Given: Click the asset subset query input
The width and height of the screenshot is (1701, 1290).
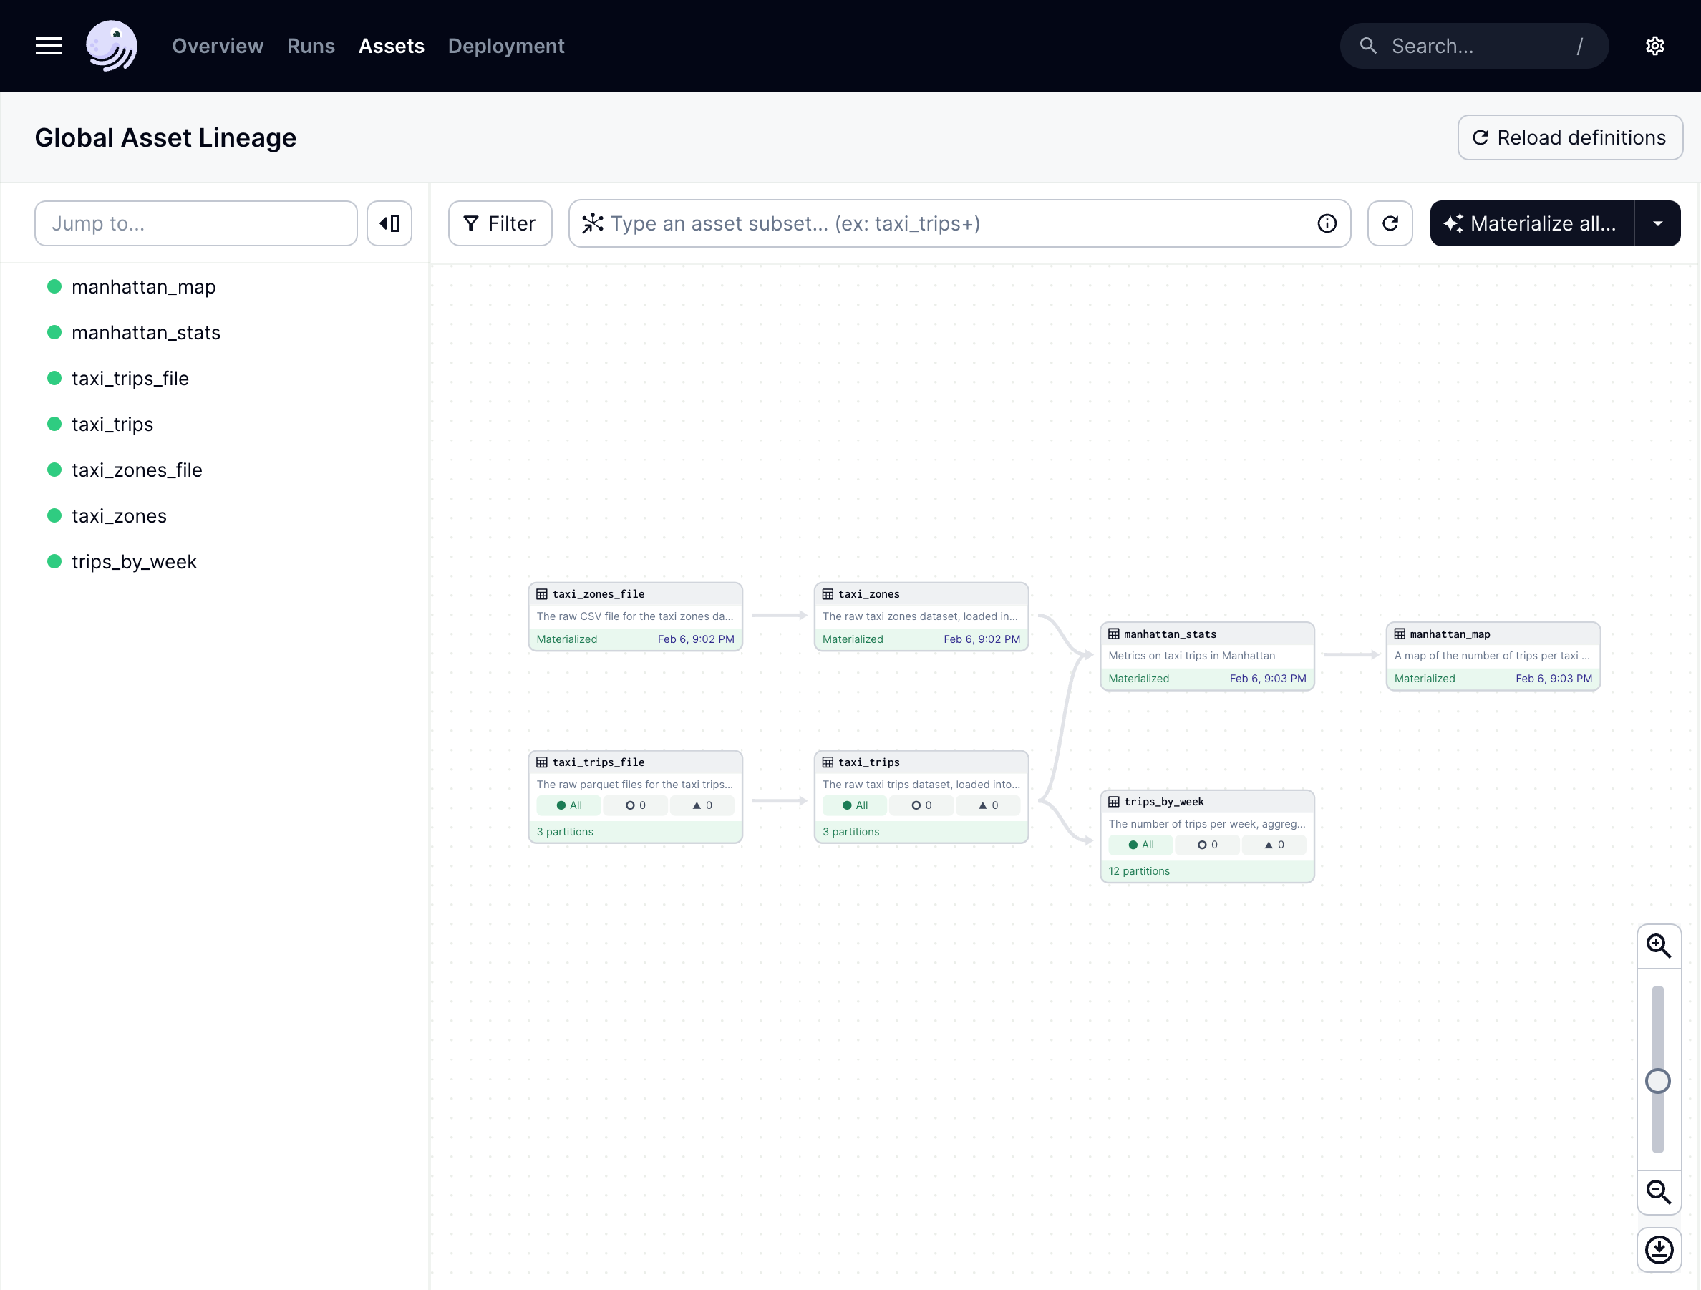Looking at the screenshot, I should (959, 224).
